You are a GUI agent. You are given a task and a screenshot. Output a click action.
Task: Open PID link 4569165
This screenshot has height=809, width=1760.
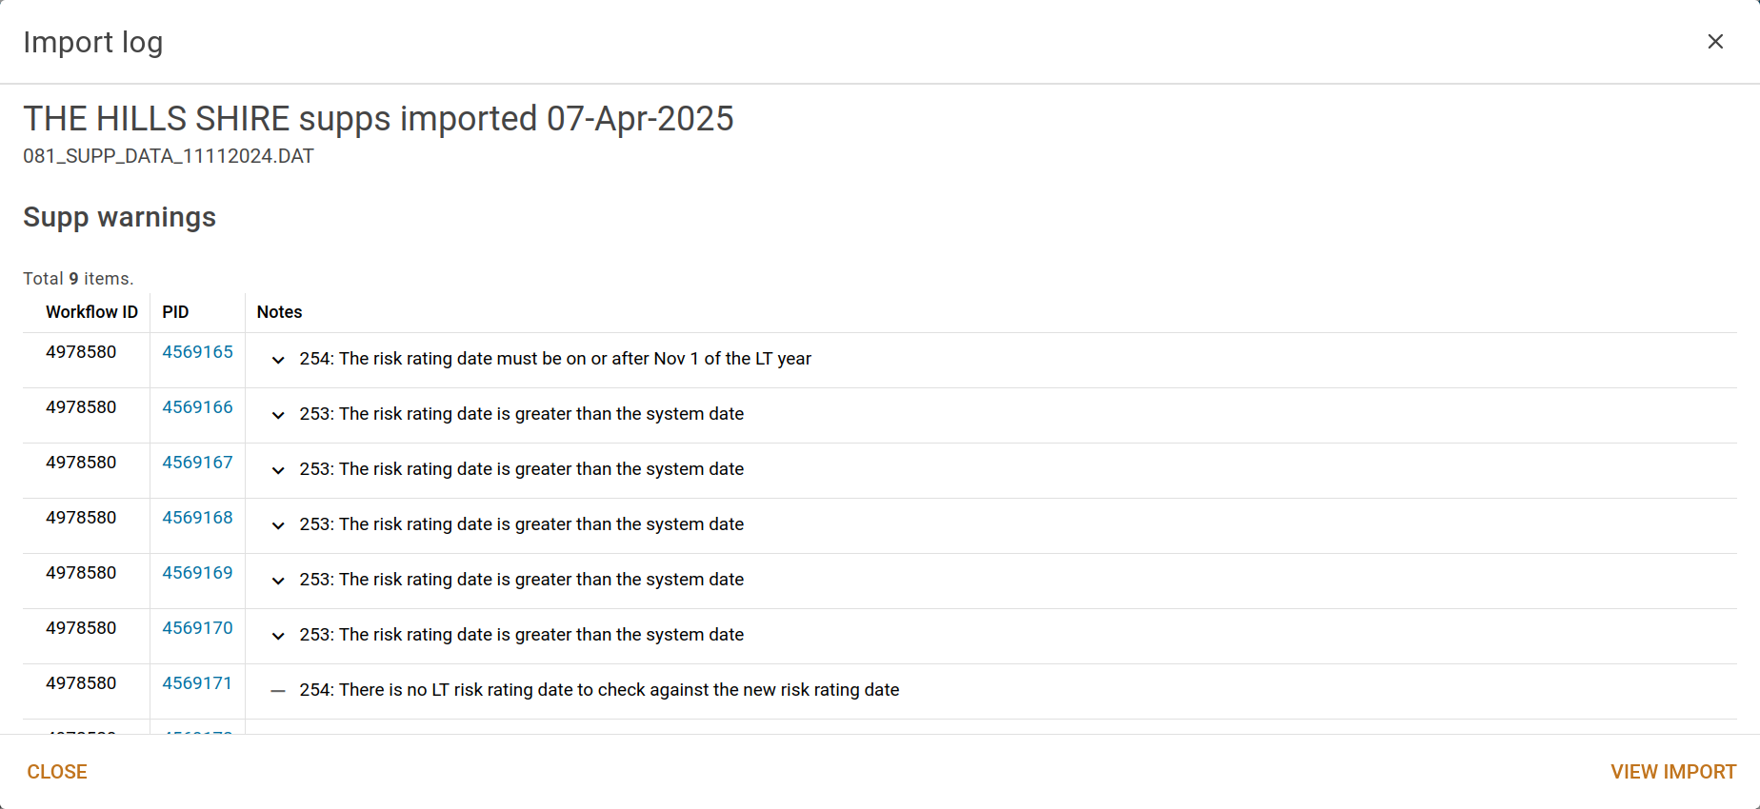pyautogui.click(x=197, y=352)
